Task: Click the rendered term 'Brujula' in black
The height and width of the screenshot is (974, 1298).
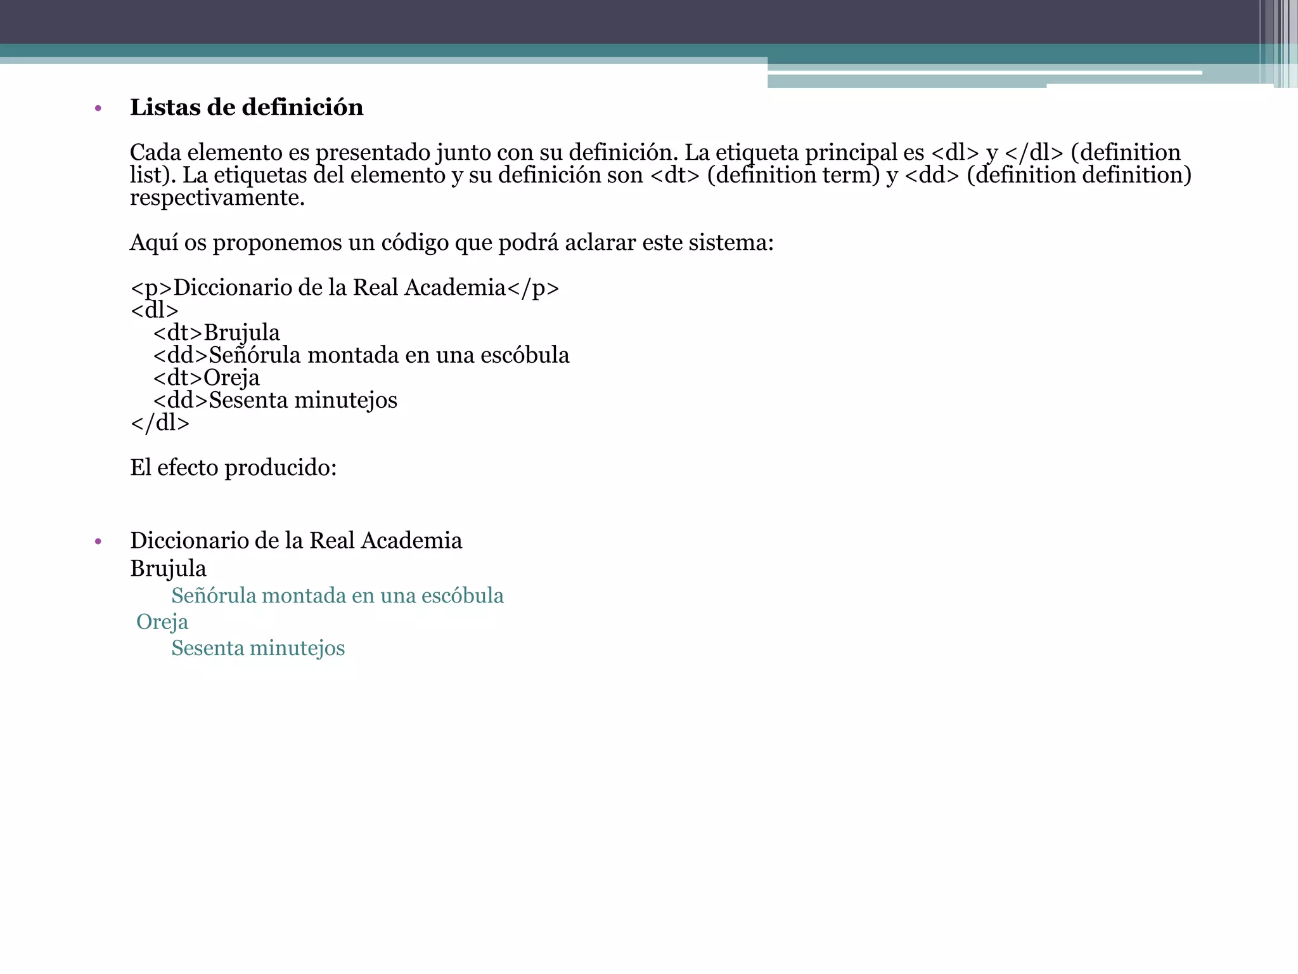Action: click(x=168, y=569)
